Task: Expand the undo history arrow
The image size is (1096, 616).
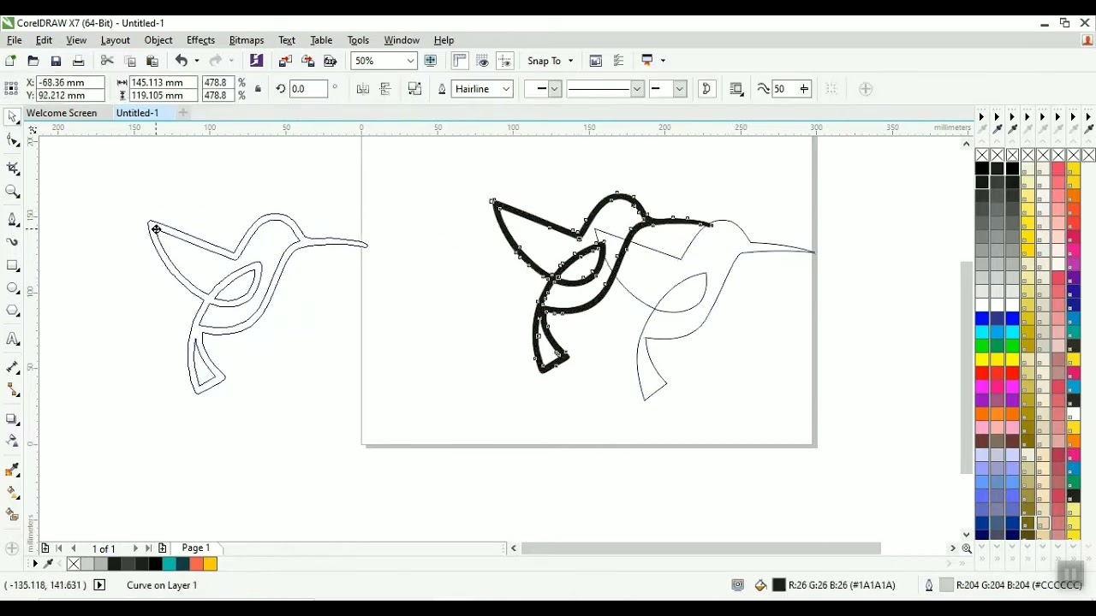Action: pos(197,61)
